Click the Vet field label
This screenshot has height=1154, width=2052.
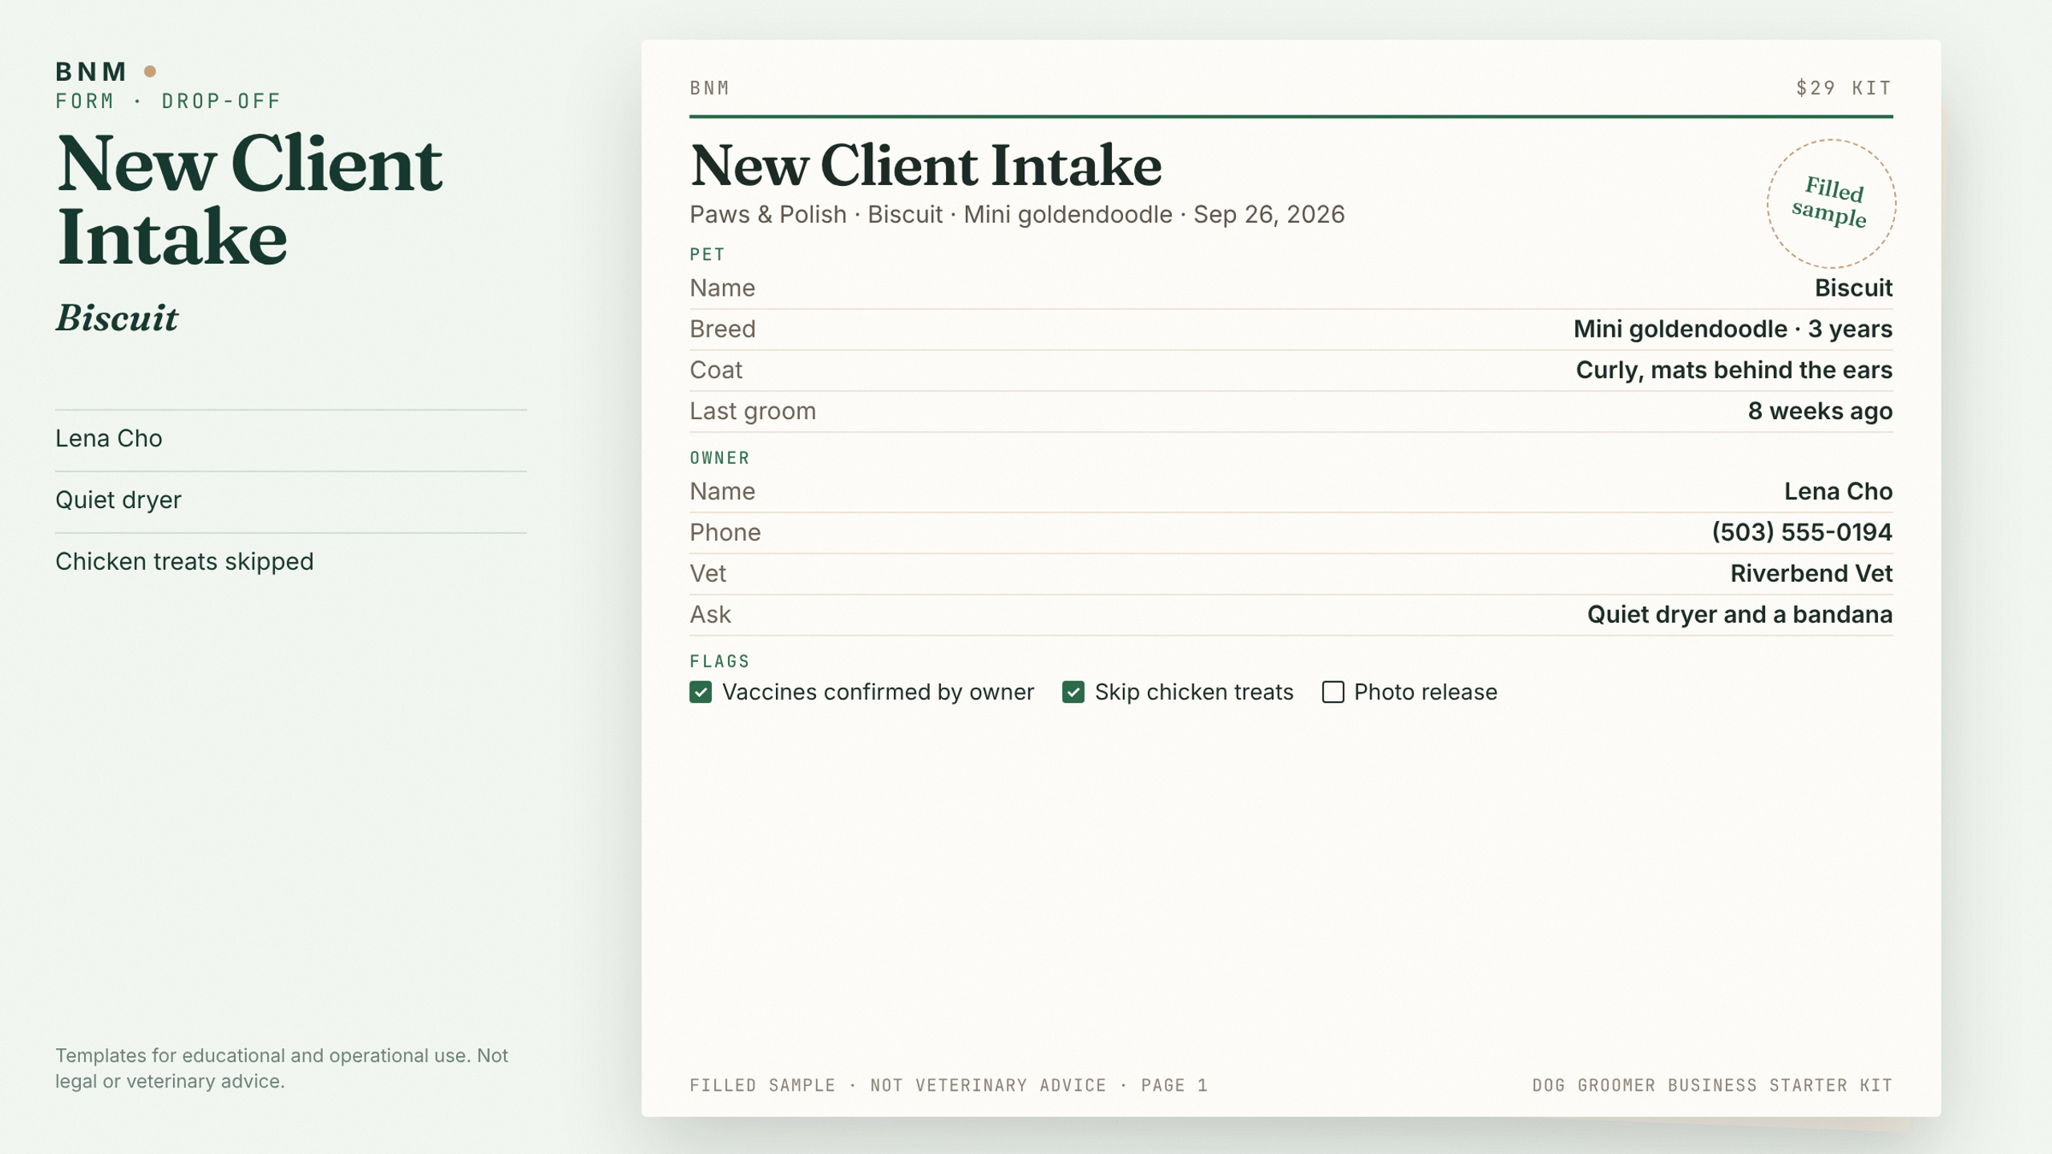[x=708, y=573]
